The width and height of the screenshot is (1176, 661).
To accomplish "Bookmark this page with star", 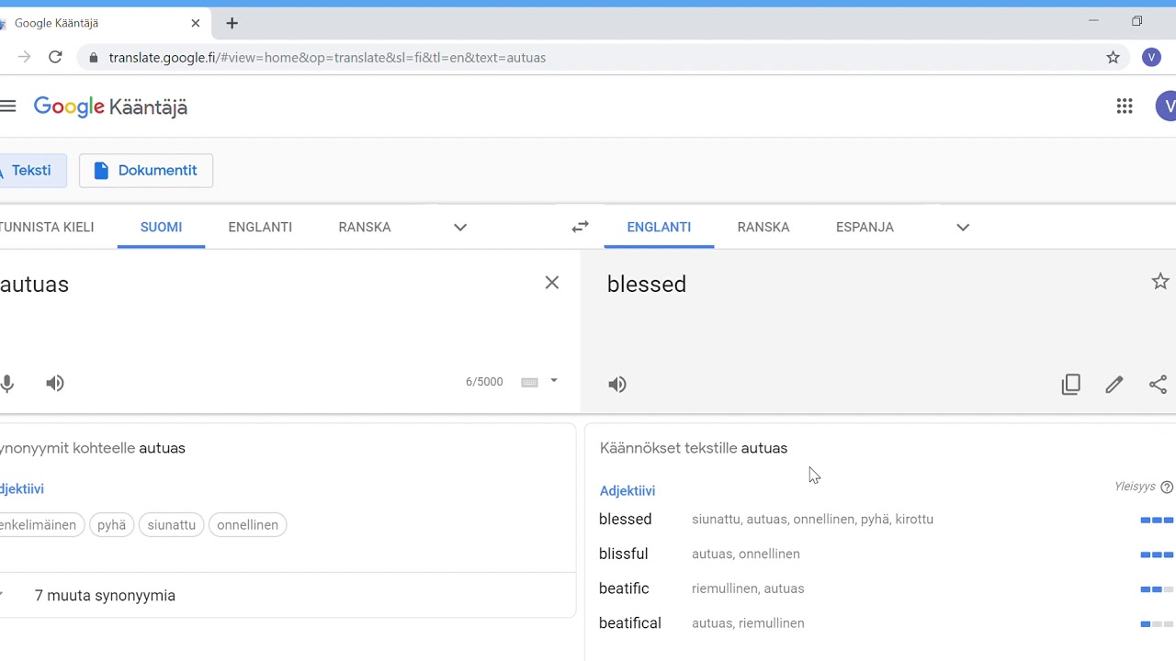I will coord(1113,57).
